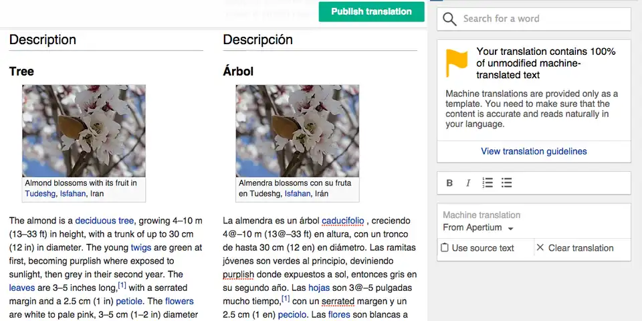The height and width of the screenshot is (321, 642).
Task: Open the deciduous tree link in source
Action: [104, 221]
